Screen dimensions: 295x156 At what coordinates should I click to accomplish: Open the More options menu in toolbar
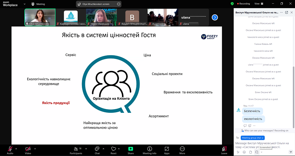[182, 150]
